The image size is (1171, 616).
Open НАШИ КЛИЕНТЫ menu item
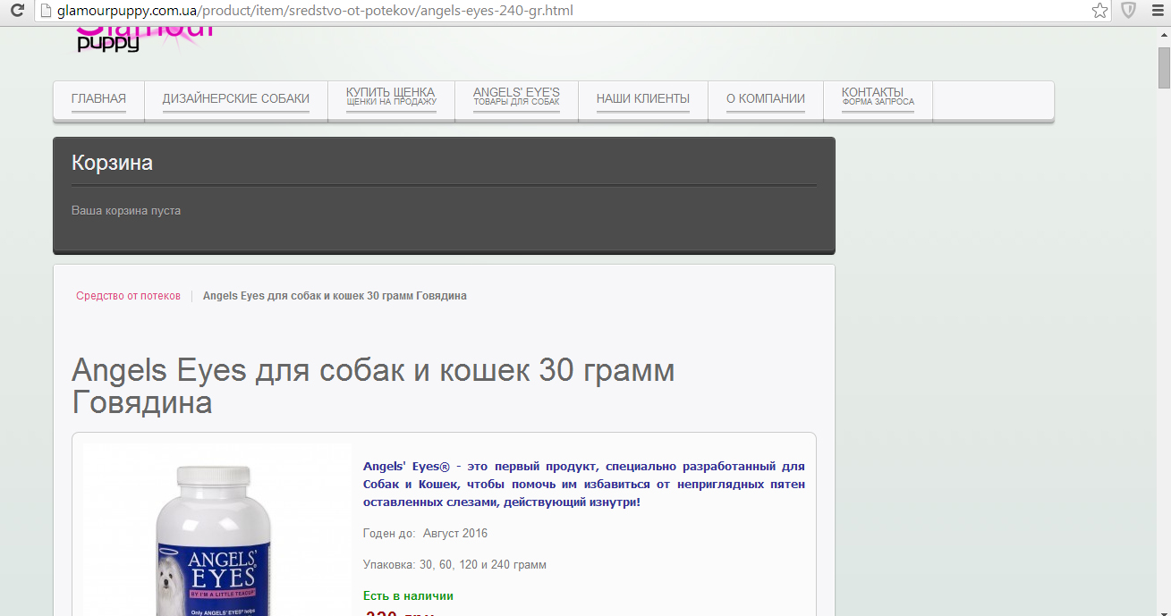point(643,99)
